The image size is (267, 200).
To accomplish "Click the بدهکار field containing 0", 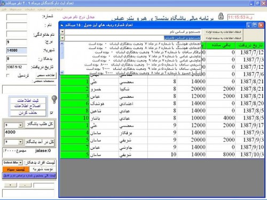I will tap(17, 59).
